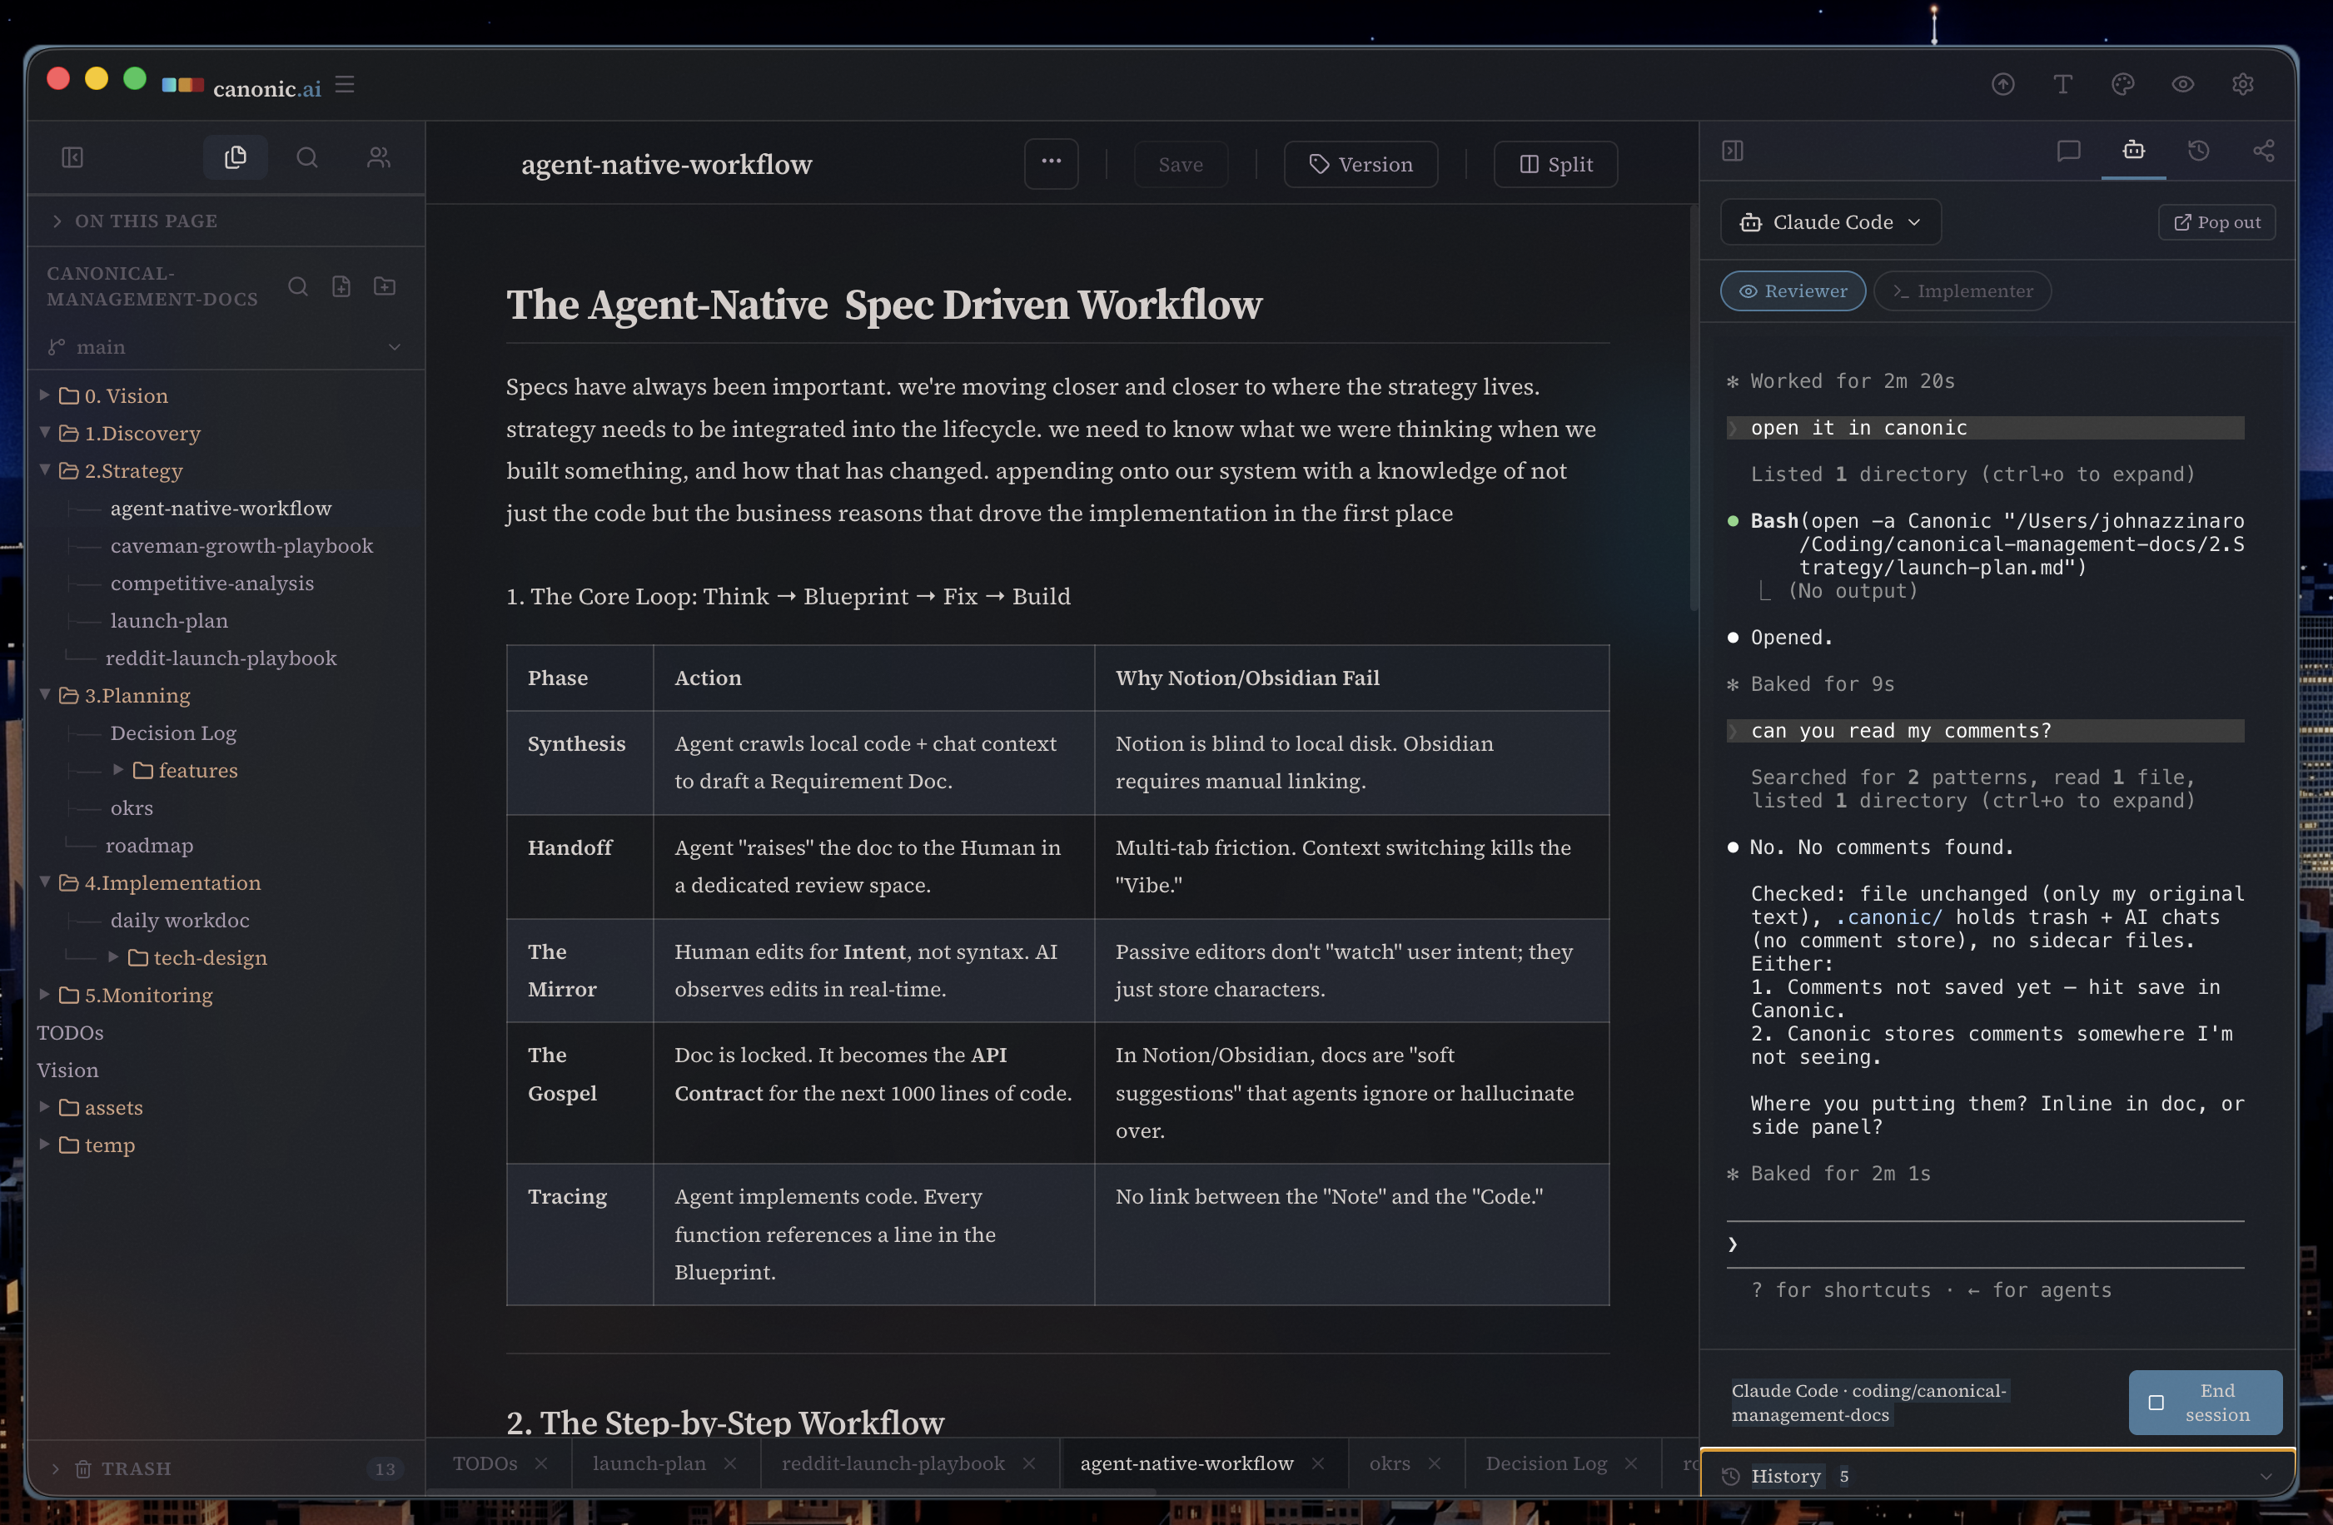The image size is (2333, 1525).
Task: Open the theme palette icon
Action: click(x=2122, y=84)
